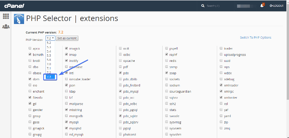Enable the uploadprogress extension
Image resolution: width=289 pixels, height=138 pixels.
(221, 54)
